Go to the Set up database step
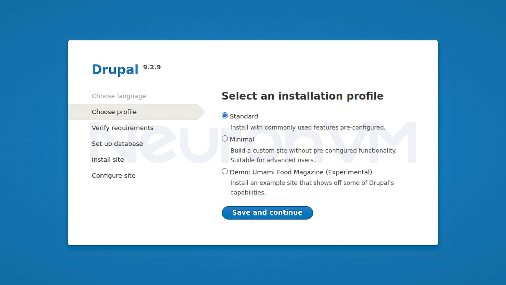The width and height of the screenshot is (506, 285). pos(117,144)
